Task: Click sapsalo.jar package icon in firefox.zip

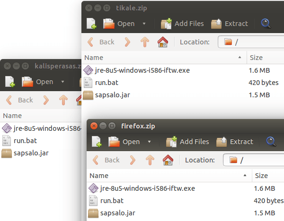Action: pos(93,213)
